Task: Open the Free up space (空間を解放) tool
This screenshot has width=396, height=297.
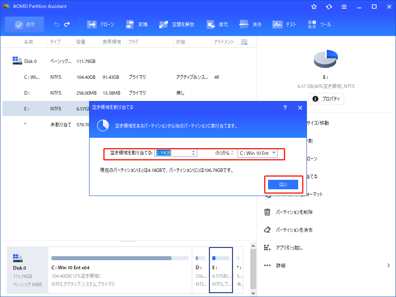Action: pyautogui.click(x=177, y=25)
